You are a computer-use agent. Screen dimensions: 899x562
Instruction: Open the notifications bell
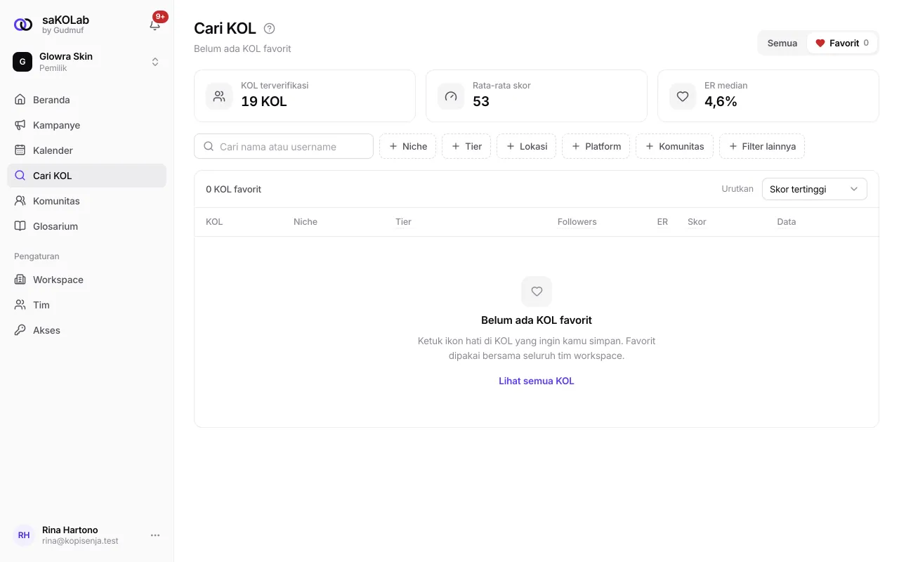coord(155,25)
